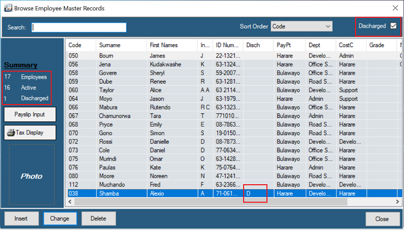The height and width of the screenshot is (230, 404).
Task: Click the First Names column header
Action: pos(172,45)
